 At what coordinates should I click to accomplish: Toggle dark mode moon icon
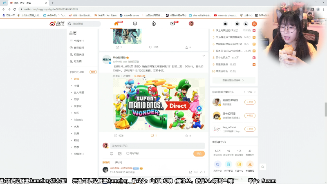[x=246, y=24]
